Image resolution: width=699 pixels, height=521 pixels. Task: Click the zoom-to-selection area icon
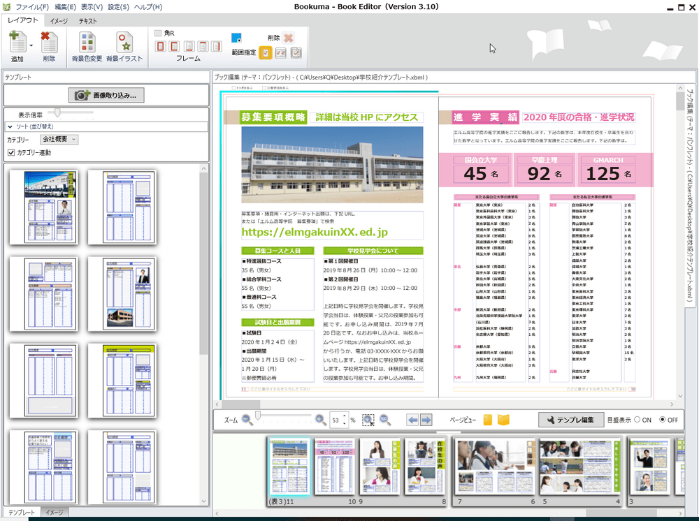368,420
